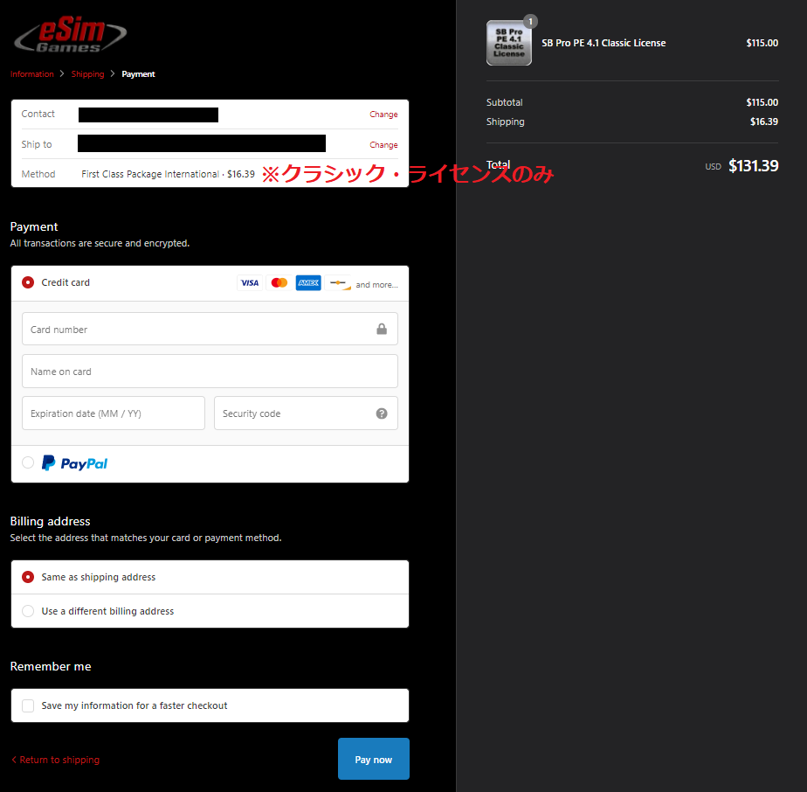Click the American Express icon
The width and height of the screenshot is (807, 792).
click(308, 283)
